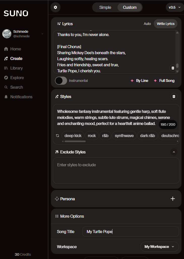This screenshot has width=184, height=259.
Task: Select Write Lyrics mode
Action: pyautogui.click(x=166, y=24)
